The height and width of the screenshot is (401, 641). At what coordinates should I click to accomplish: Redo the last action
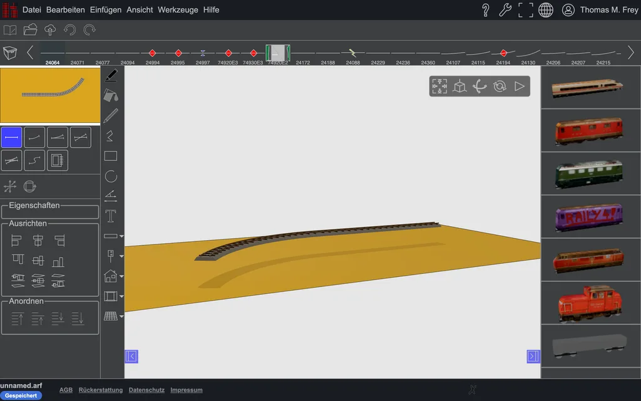[90, 30]
